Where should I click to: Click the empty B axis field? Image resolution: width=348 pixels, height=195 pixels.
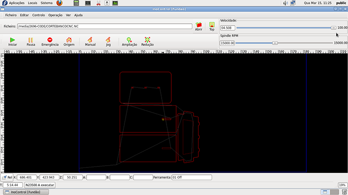point(120,177)
